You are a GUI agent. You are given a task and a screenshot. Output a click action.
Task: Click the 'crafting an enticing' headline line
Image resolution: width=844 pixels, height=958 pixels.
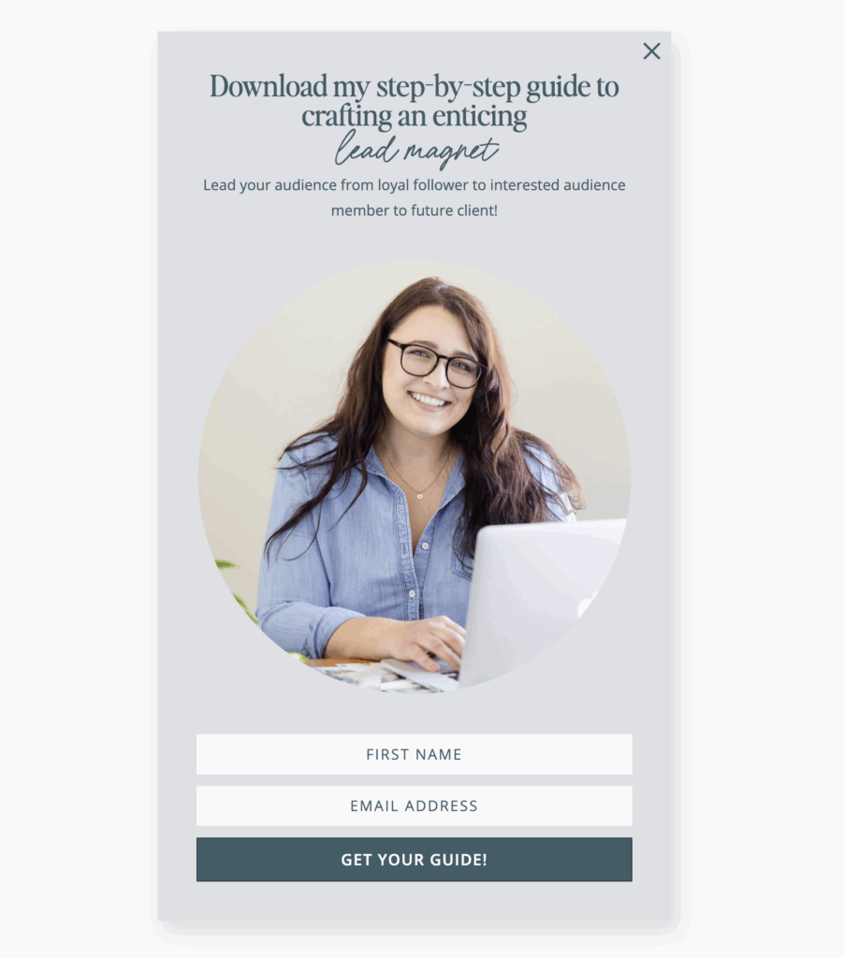point(415,116)
